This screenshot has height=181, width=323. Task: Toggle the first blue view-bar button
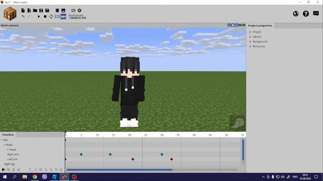tap(229, 25)
